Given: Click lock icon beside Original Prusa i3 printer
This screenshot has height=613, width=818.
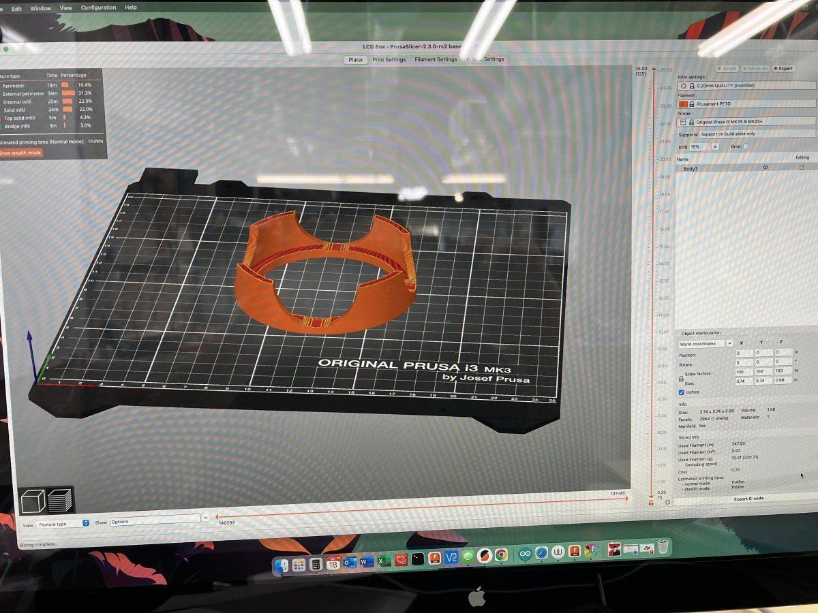Looking at the screenshot, I should pos(691,122).
